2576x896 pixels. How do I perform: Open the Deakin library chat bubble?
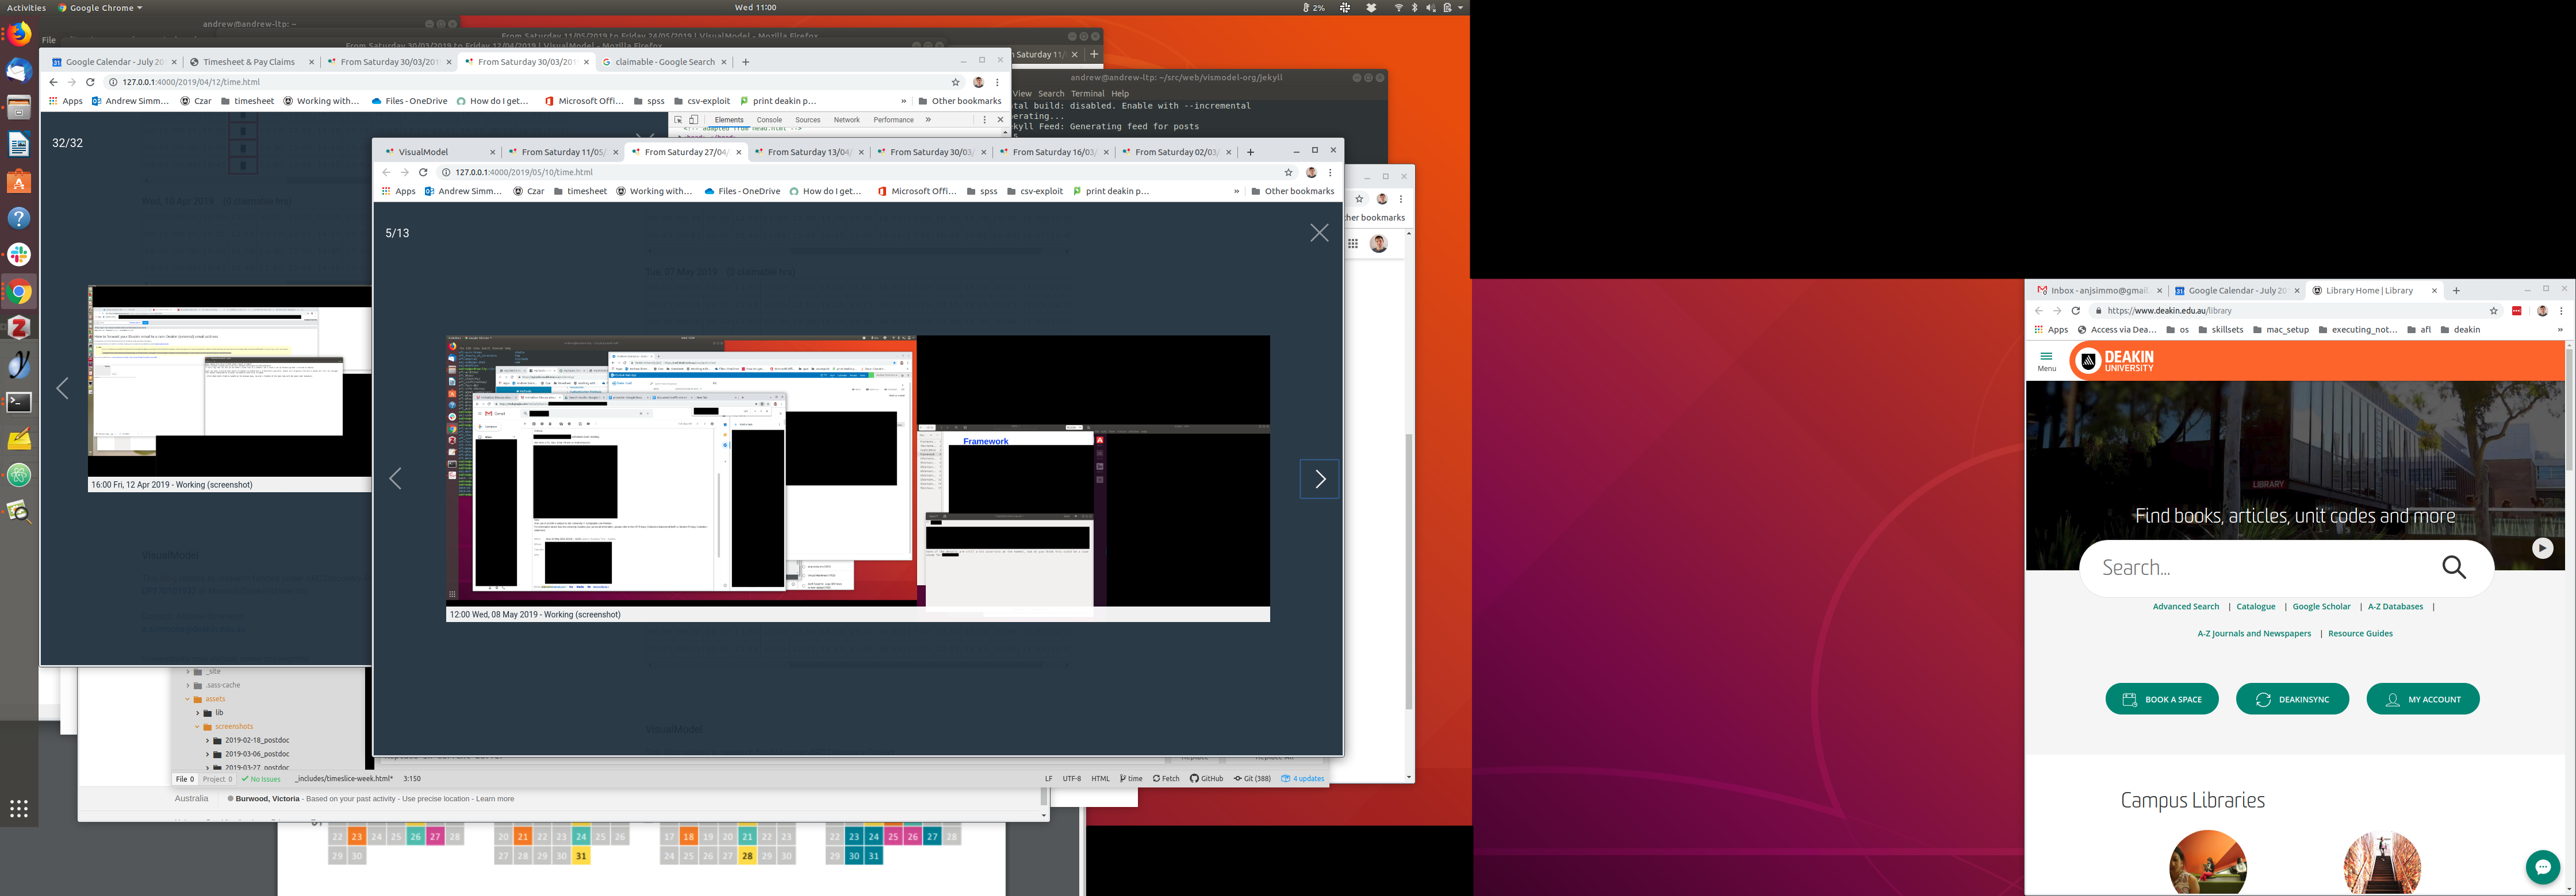2542,867
